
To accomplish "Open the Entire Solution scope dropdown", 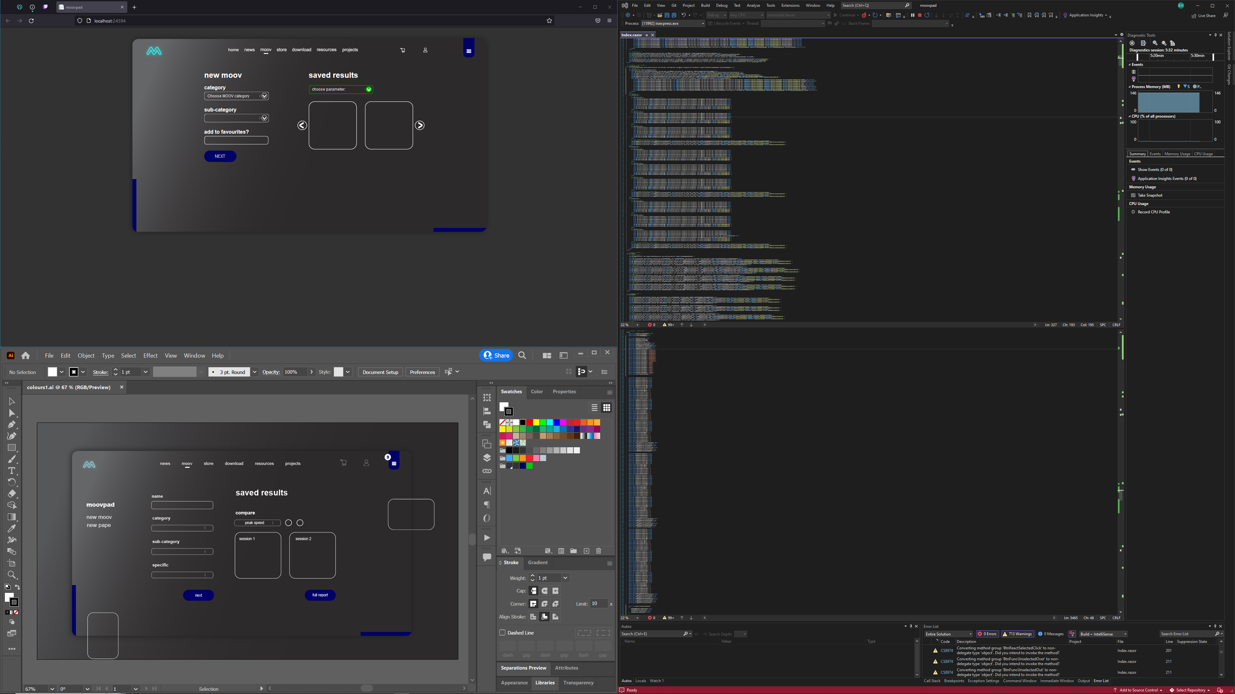I will pos(949,634).
